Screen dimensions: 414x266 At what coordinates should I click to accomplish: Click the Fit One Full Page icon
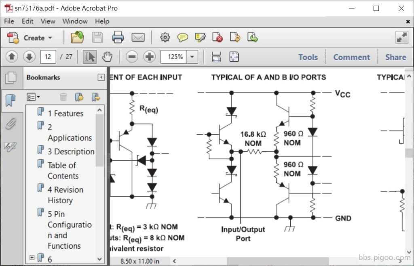234,56
